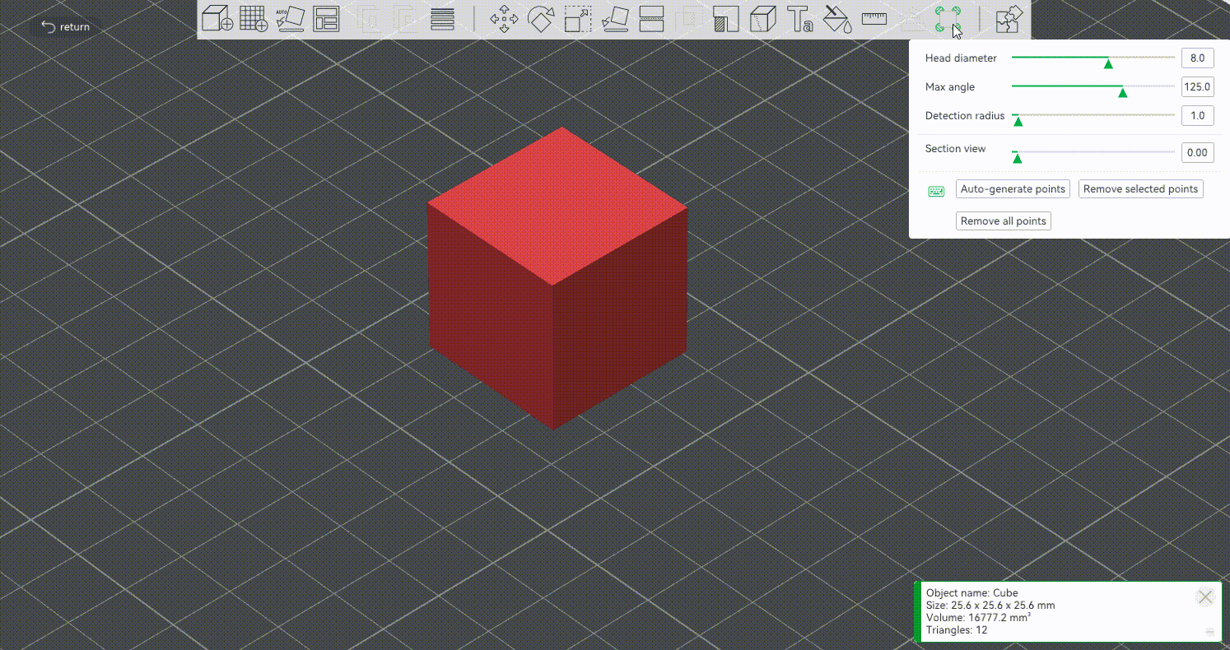This screenshot has width=1230, height=650.
Task: Select the Rotate tool
Action: pyautogui.click(x=541, y=19)
